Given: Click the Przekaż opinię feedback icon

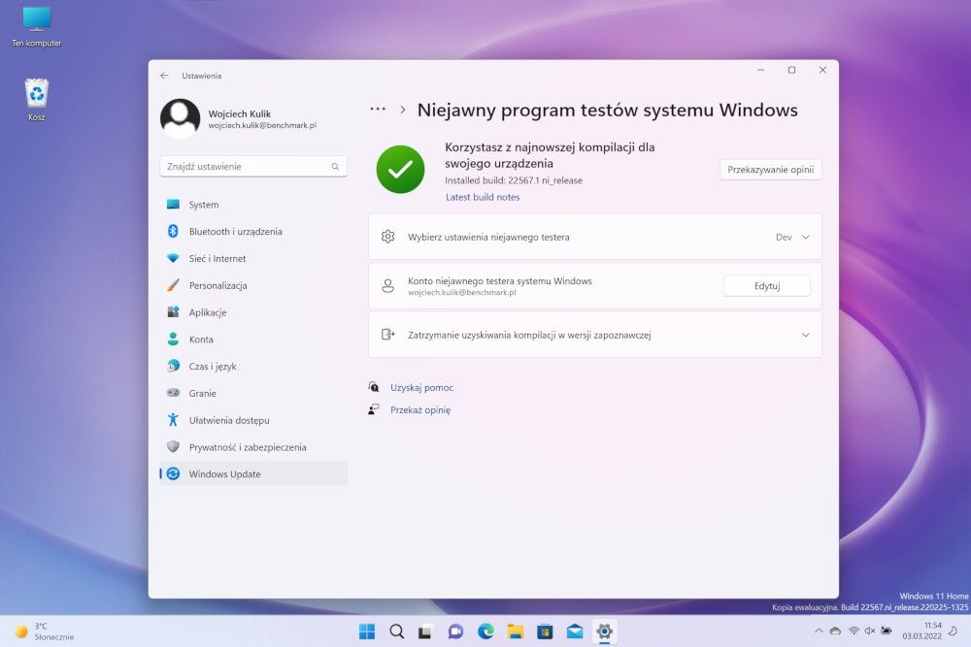Looking at the screenshot, I should [x=374, y=409].
